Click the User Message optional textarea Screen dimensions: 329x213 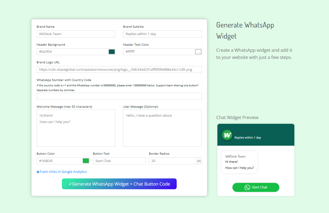point(162,128)
